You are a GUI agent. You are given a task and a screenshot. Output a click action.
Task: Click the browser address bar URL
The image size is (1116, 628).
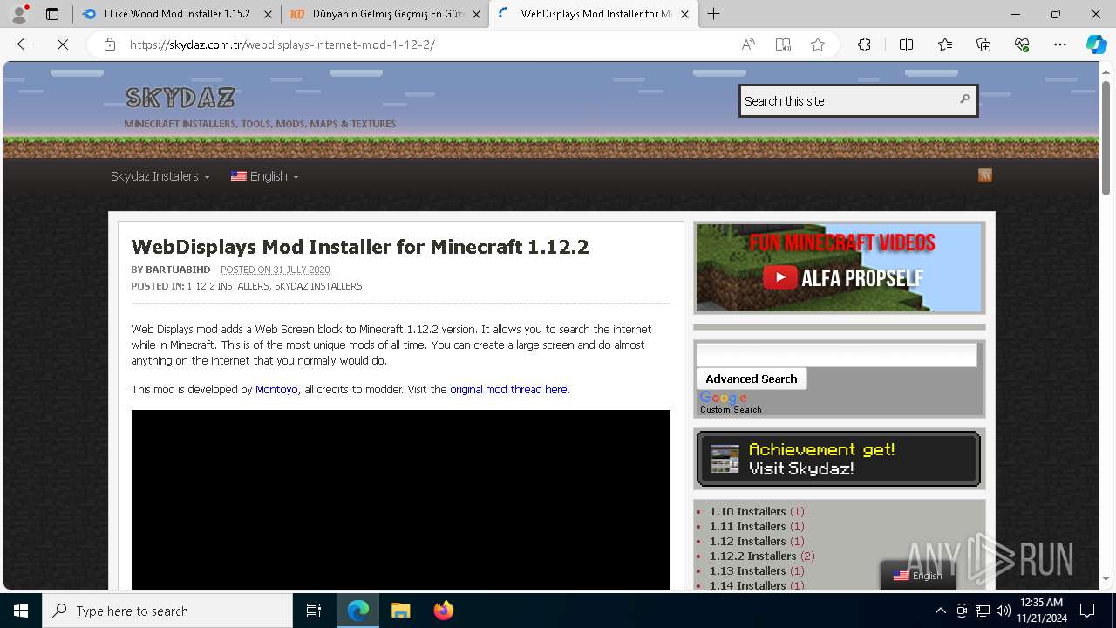point(282,44)
